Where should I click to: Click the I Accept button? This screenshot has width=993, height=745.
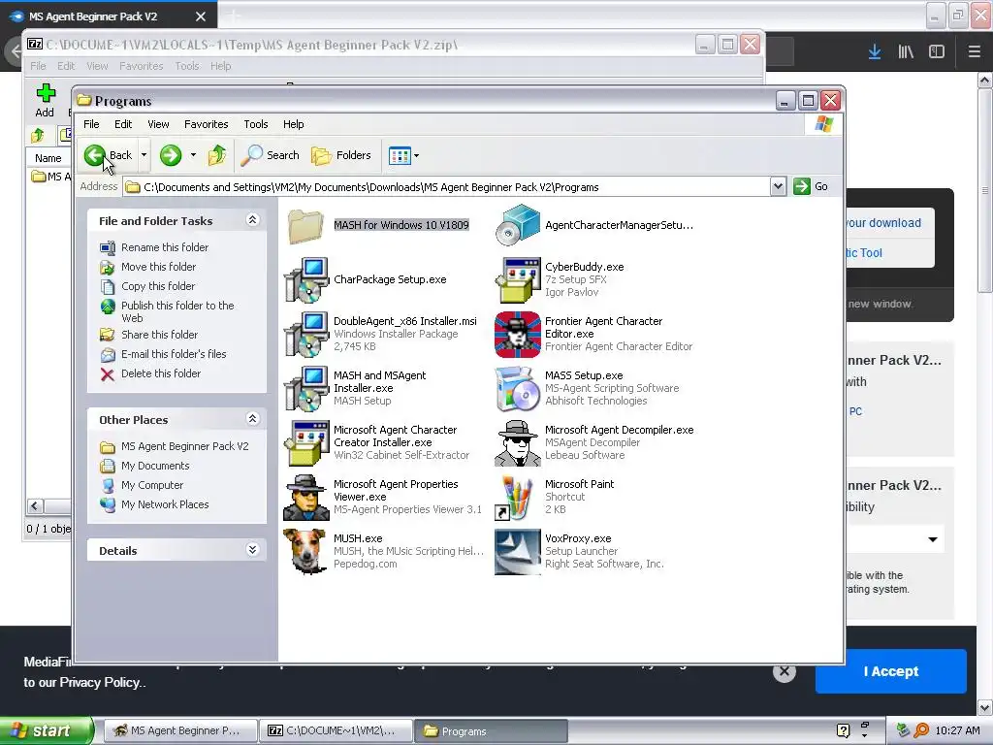890,671
